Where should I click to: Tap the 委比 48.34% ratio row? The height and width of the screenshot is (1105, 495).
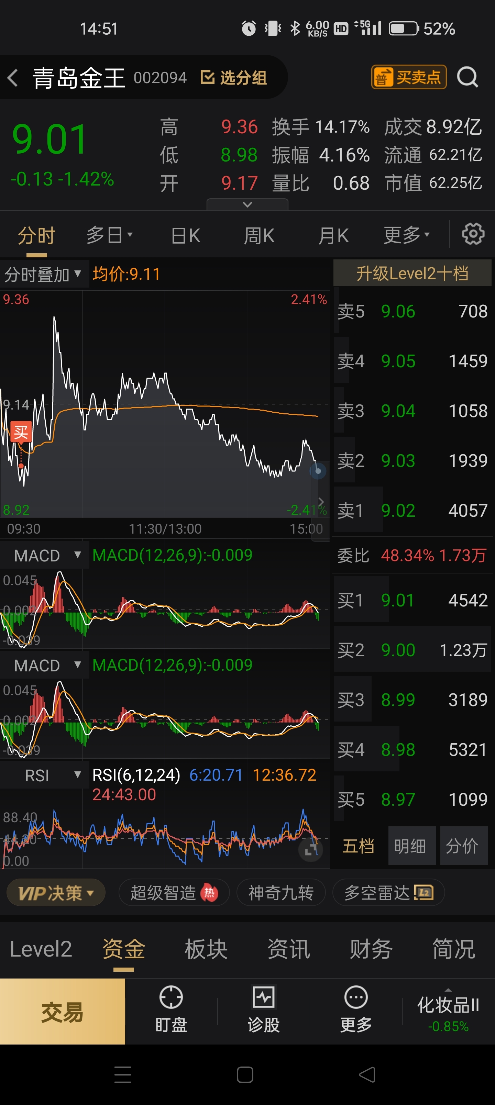[x=412, y=556]
